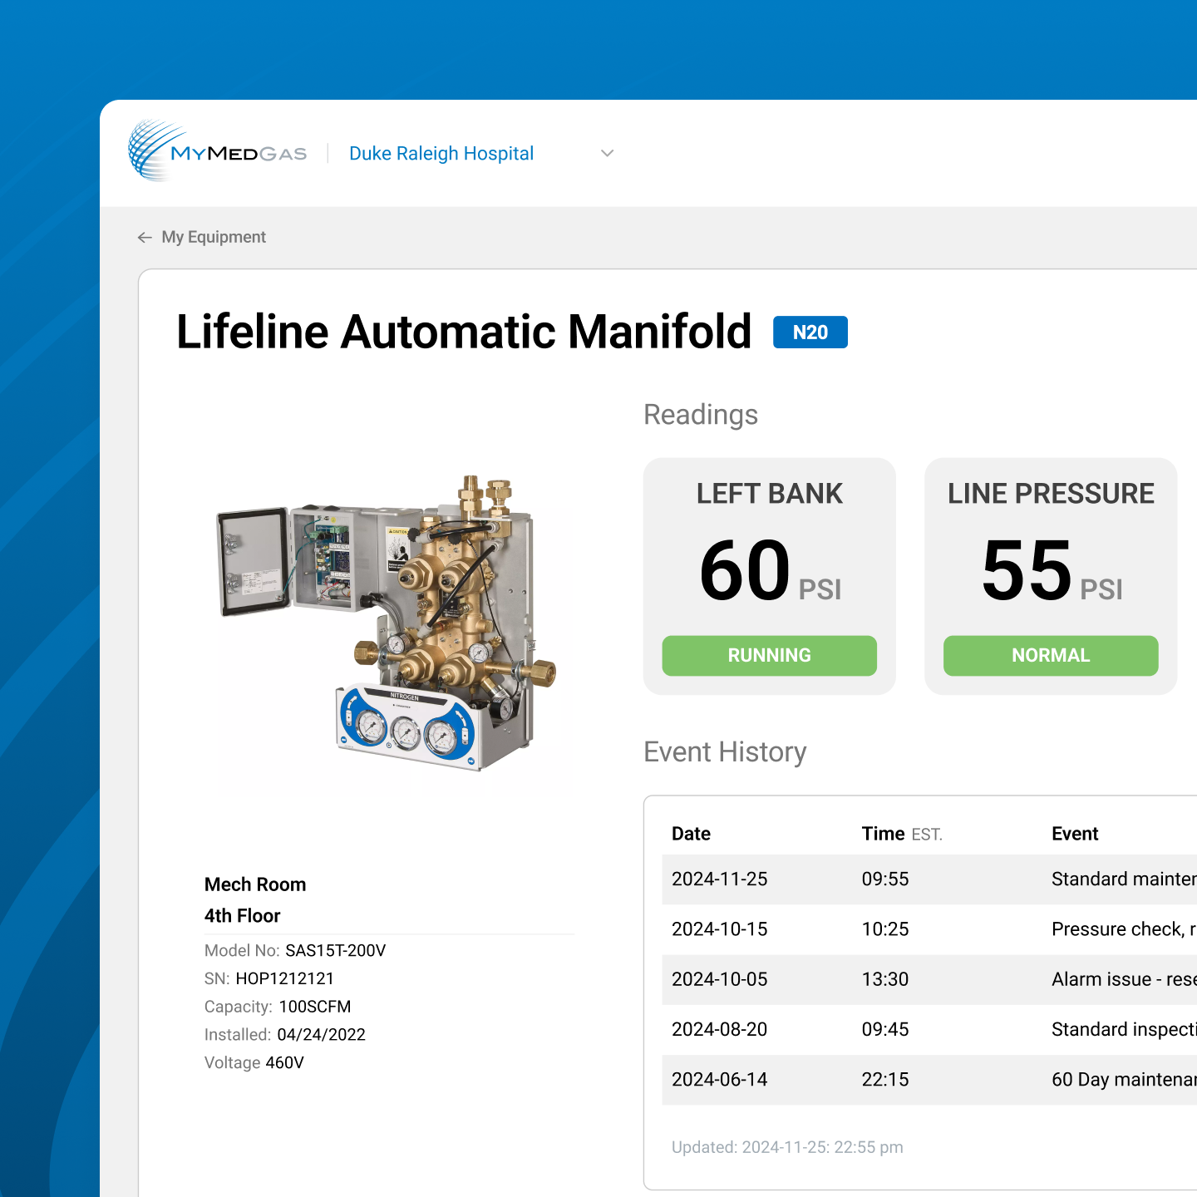Select the 2024-06-14 date cell
Viewport: 1197px width, 1197px height.
pyautogui.click(x=720, y=1079)
